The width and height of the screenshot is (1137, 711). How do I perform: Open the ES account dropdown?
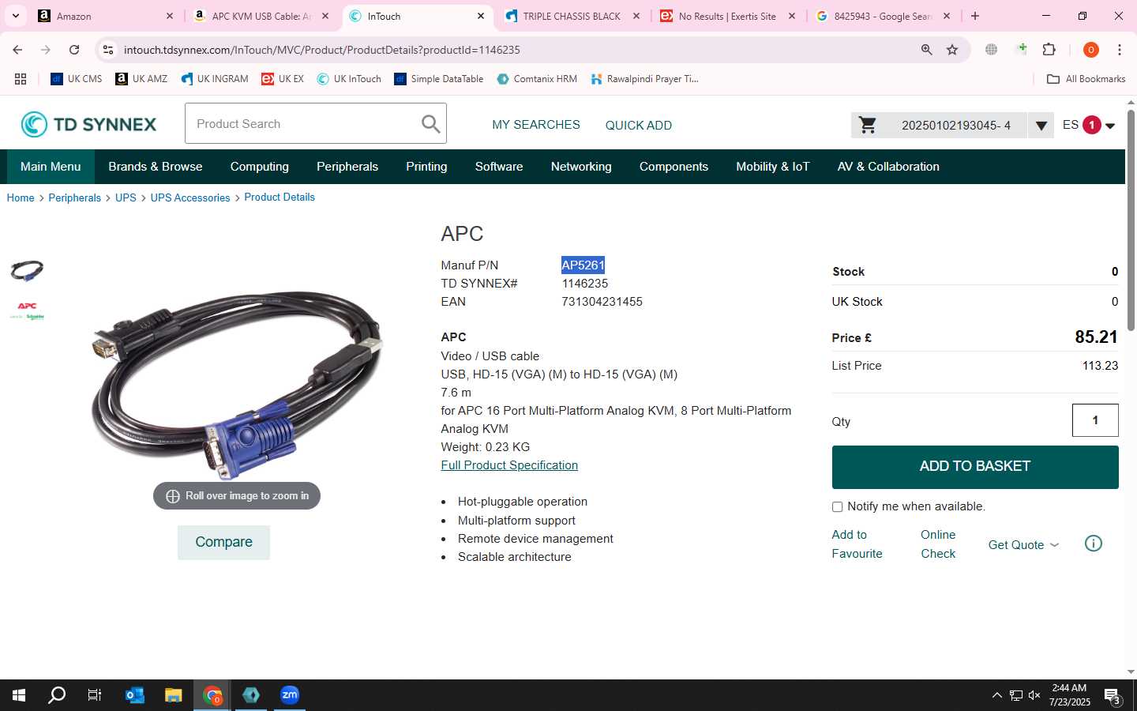[x=1088, y=125]
